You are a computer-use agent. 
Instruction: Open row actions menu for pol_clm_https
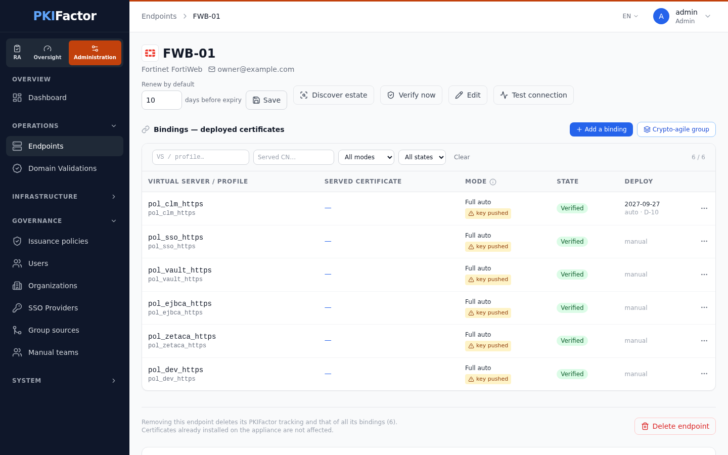704,208
